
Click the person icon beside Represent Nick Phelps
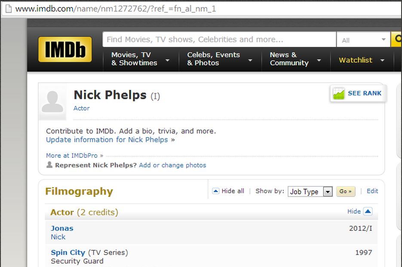[49, 165]
